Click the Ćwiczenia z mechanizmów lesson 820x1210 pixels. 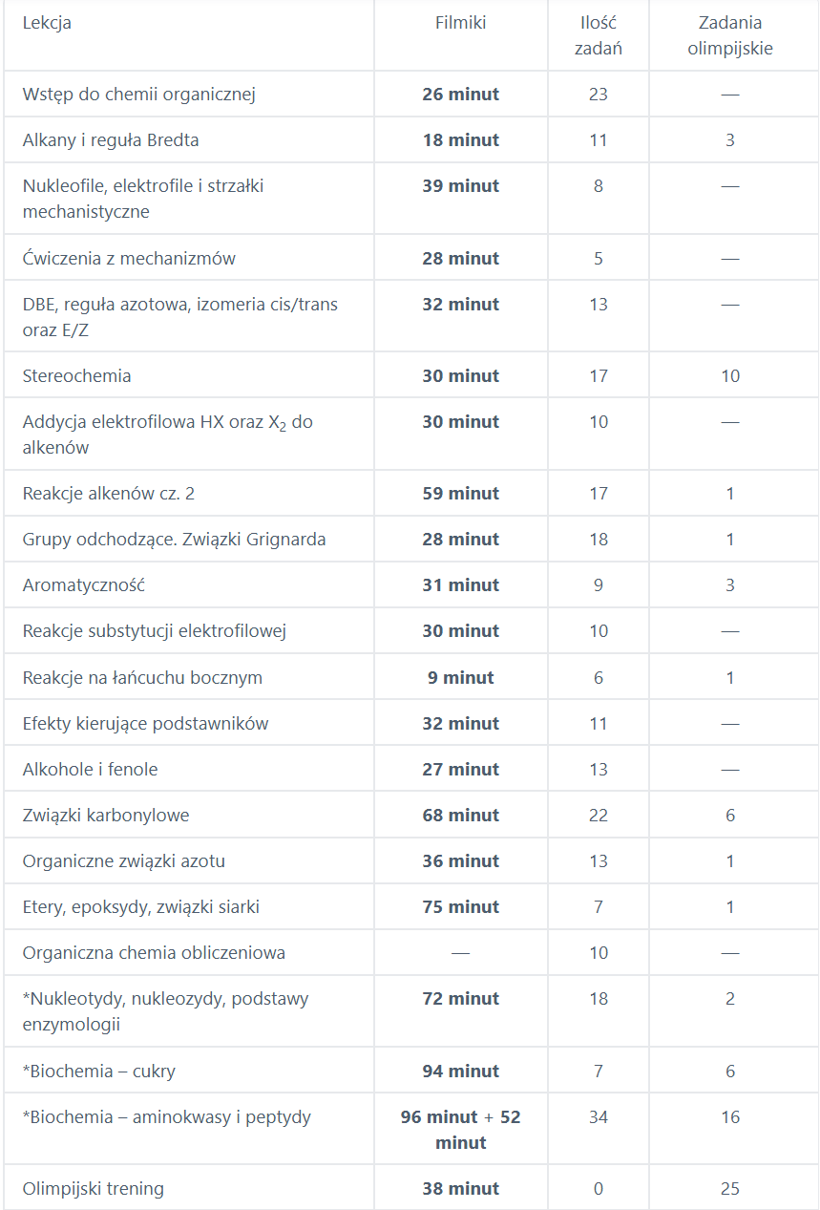click(129, 259)
